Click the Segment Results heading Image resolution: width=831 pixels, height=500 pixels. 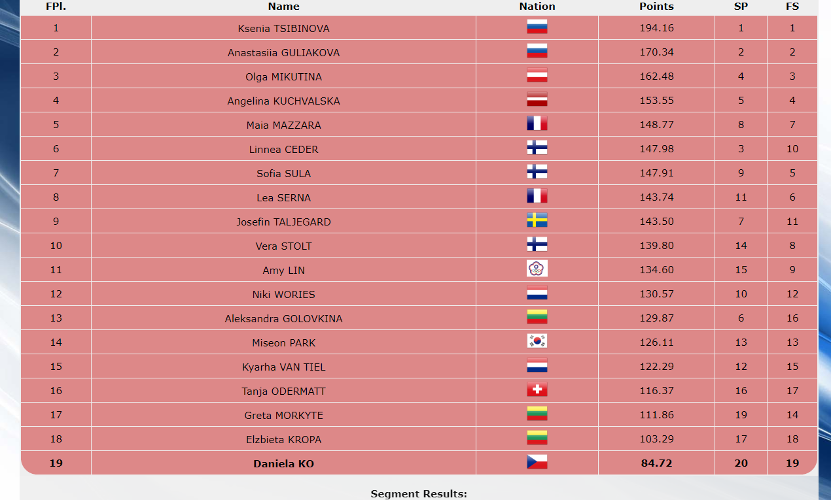pyautogui.click(x=419, y=494)
